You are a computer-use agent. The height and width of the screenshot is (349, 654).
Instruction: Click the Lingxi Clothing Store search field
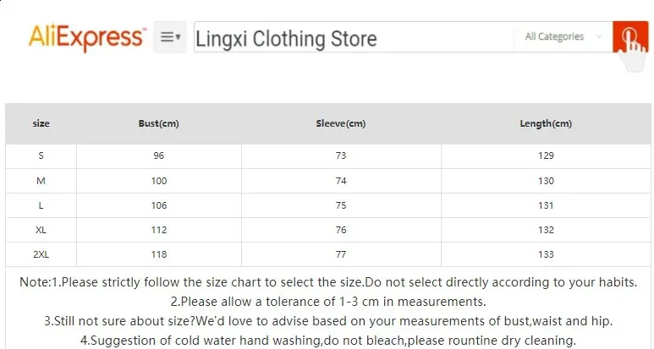tap(351, 39)
